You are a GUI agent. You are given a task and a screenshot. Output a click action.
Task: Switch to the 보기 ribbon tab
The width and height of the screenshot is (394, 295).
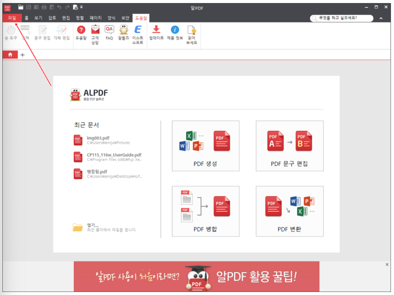[x=38, y=18]
